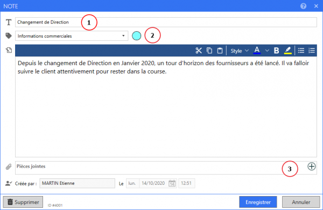Click the time field 12:51
The width and height of the screenshot is (323, 210).
(186, 183)
